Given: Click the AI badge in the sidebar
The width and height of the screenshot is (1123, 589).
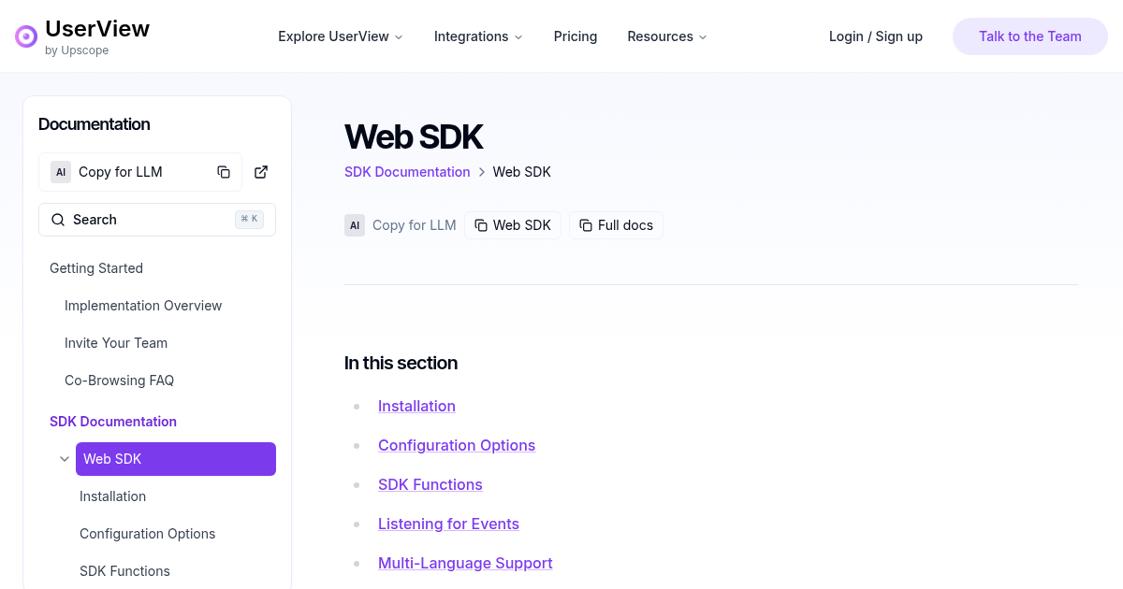Looking at the screenshot, I should 61,172.
